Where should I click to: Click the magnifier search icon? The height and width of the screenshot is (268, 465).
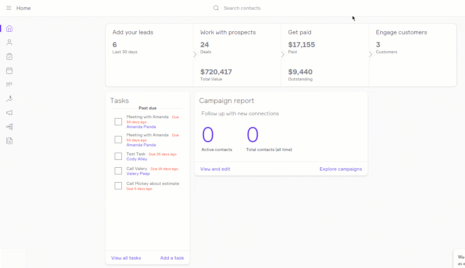[216, 8]
